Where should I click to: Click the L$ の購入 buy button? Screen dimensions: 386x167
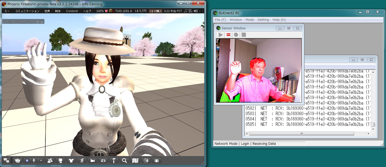[156, 11]
